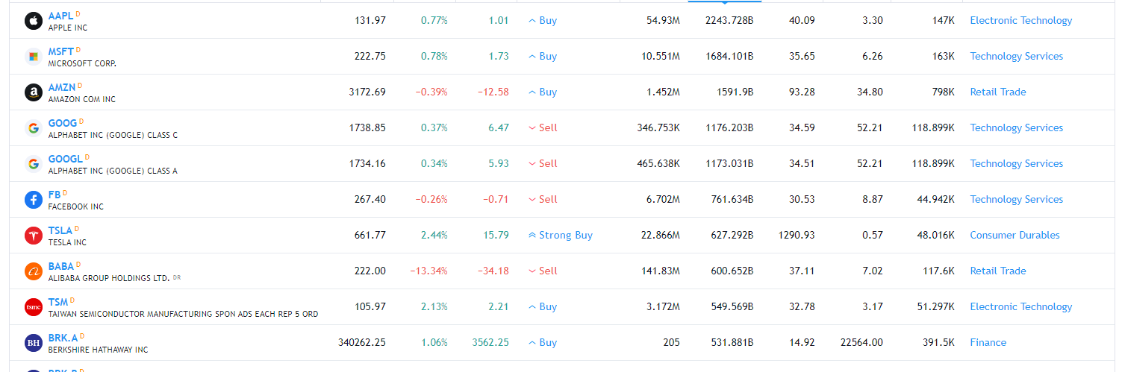The image size is (1122, 372).
Task: Click Retail Trade sector for Alibaba
Action: click(998, 271)
